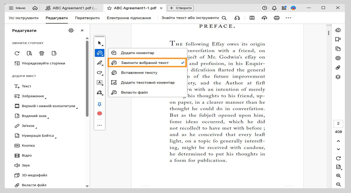Click the extract page icon
The image size is (351, 193).
(x=54, y=53)
